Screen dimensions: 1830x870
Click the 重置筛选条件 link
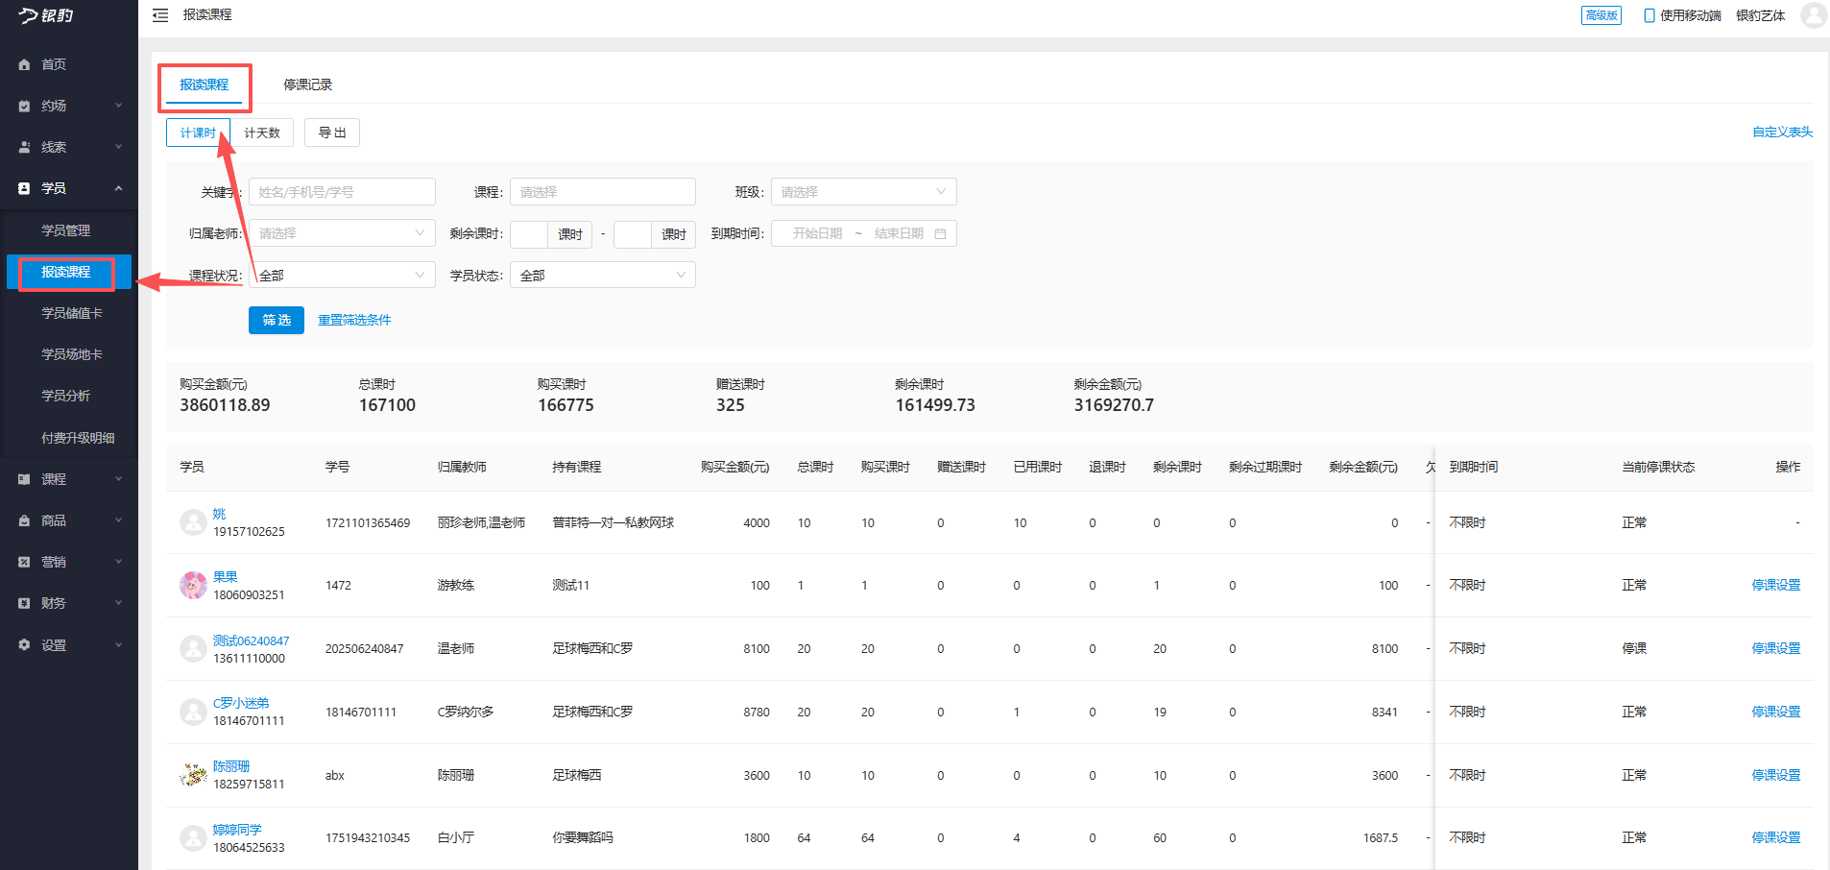354,320
